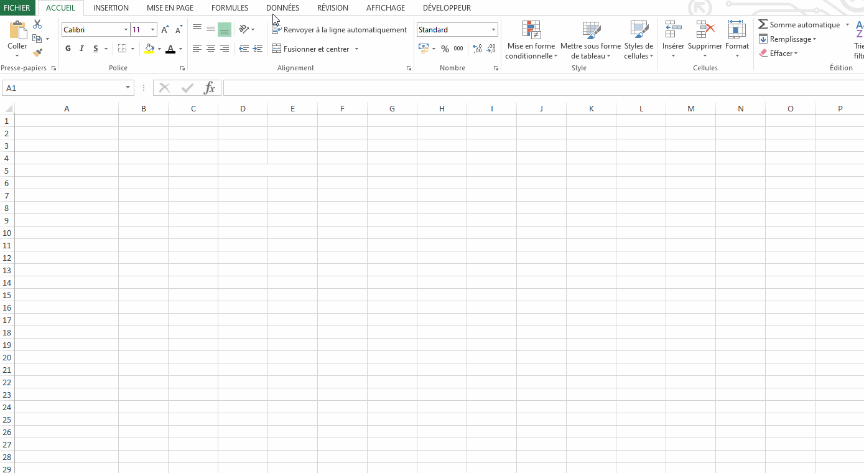This screenshot has height=473, width=864.
Task: Toggle bold formatting (G)
Action: tap(68, 49)
